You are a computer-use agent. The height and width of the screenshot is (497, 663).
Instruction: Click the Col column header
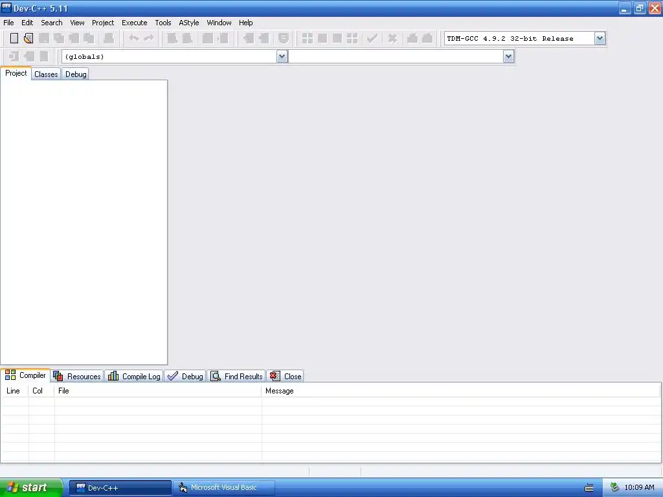coord(41,391)
